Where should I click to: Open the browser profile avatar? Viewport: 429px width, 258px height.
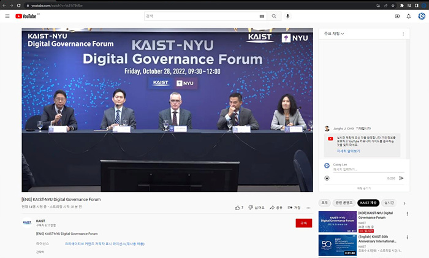[424, 5]
